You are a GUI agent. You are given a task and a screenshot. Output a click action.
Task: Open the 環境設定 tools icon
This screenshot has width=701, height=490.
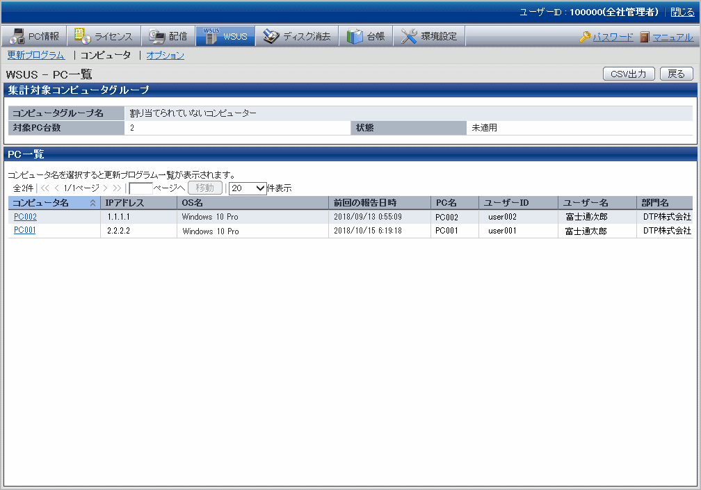pos(409,37)
